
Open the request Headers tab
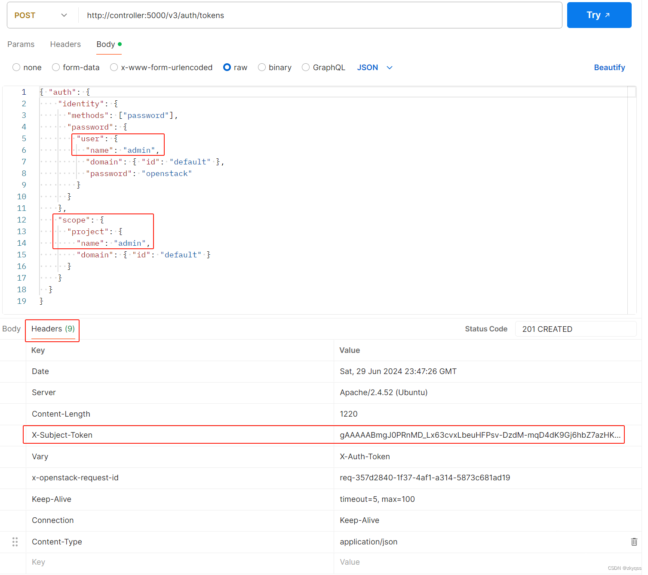[65, 44]
